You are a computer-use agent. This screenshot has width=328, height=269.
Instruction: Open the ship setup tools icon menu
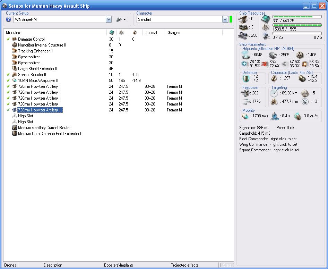pos(121,19)
